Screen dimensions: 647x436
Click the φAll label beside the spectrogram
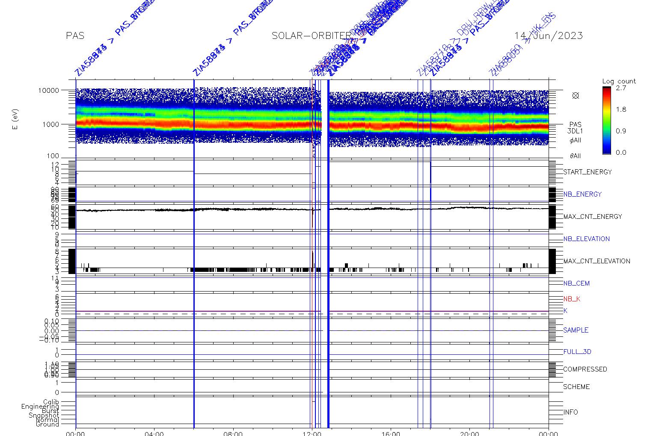coord(576,140)
